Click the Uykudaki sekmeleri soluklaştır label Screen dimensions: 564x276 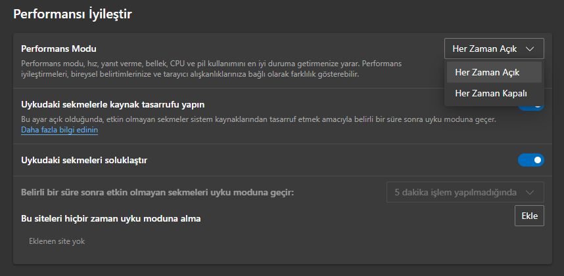pos(84,160)
